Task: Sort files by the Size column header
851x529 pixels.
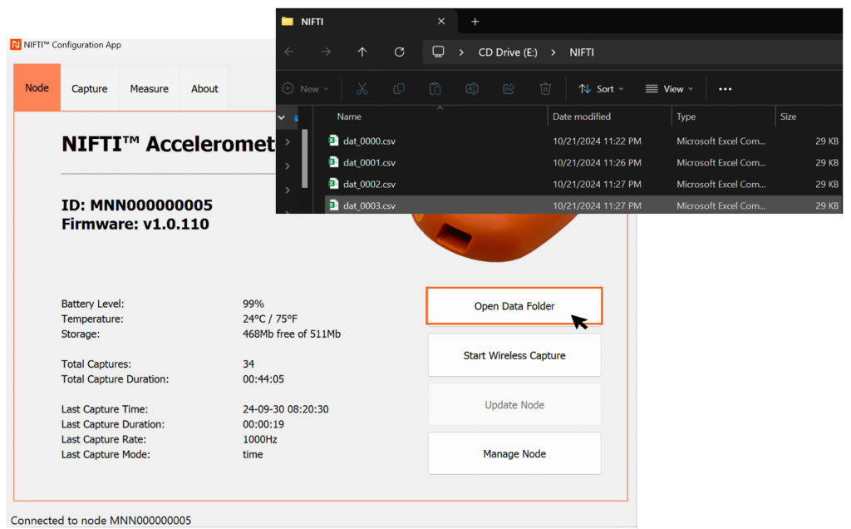Action: click(x=788, y=116)
